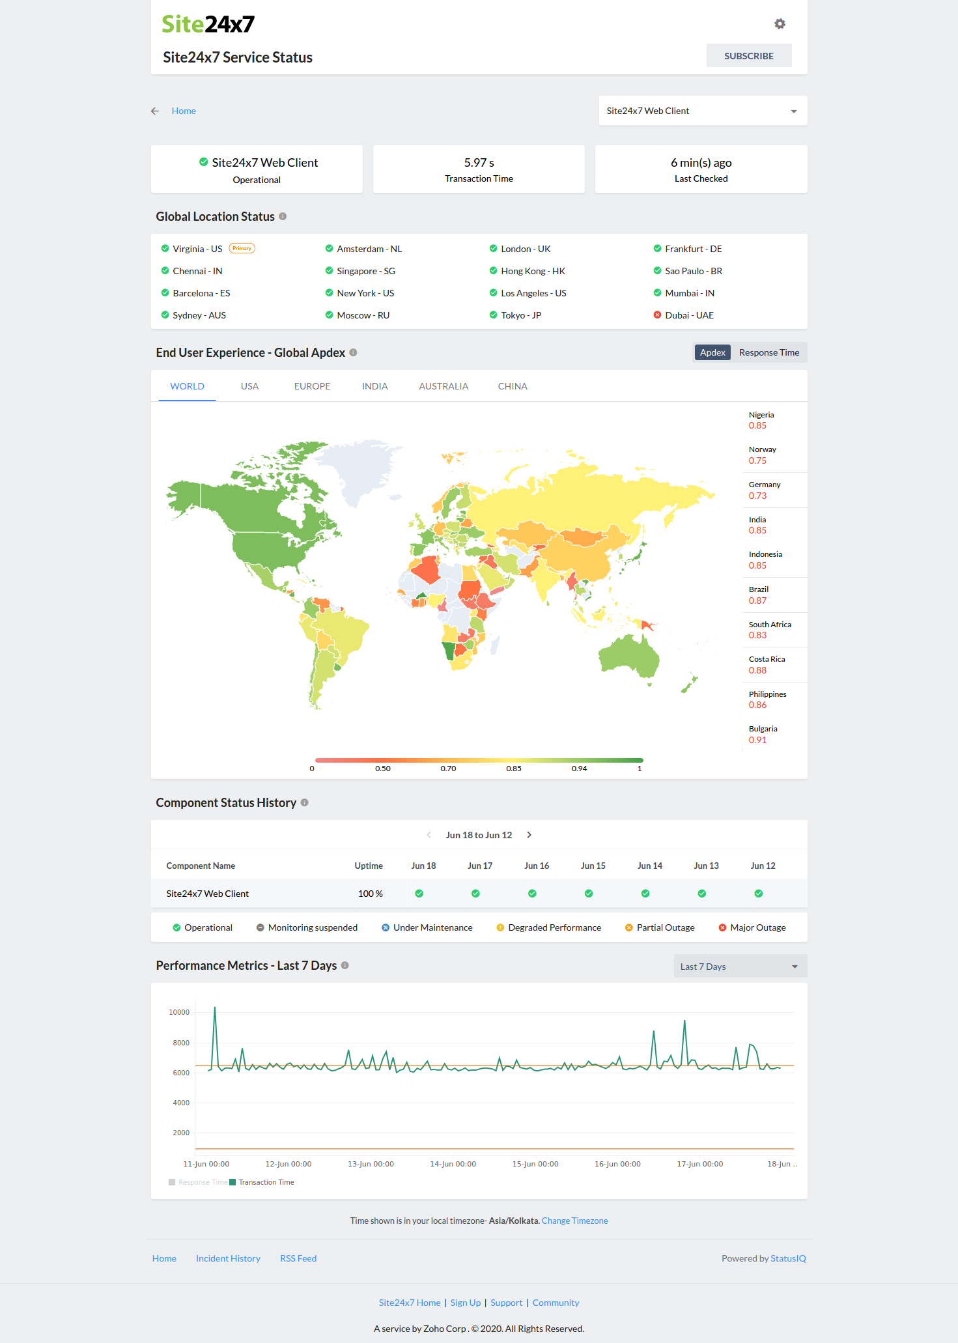Select the WORLD map tab

(x=188, y=386)
